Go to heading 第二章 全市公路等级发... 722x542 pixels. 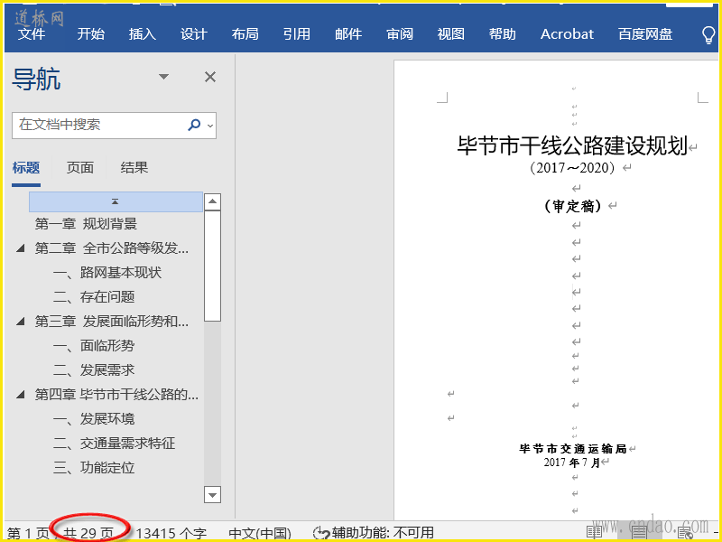[112, 248]
